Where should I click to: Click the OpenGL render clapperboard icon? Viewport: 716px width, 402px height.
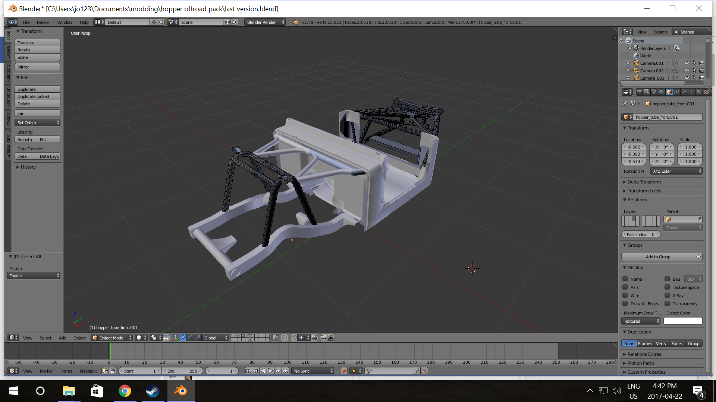[330, 338]
